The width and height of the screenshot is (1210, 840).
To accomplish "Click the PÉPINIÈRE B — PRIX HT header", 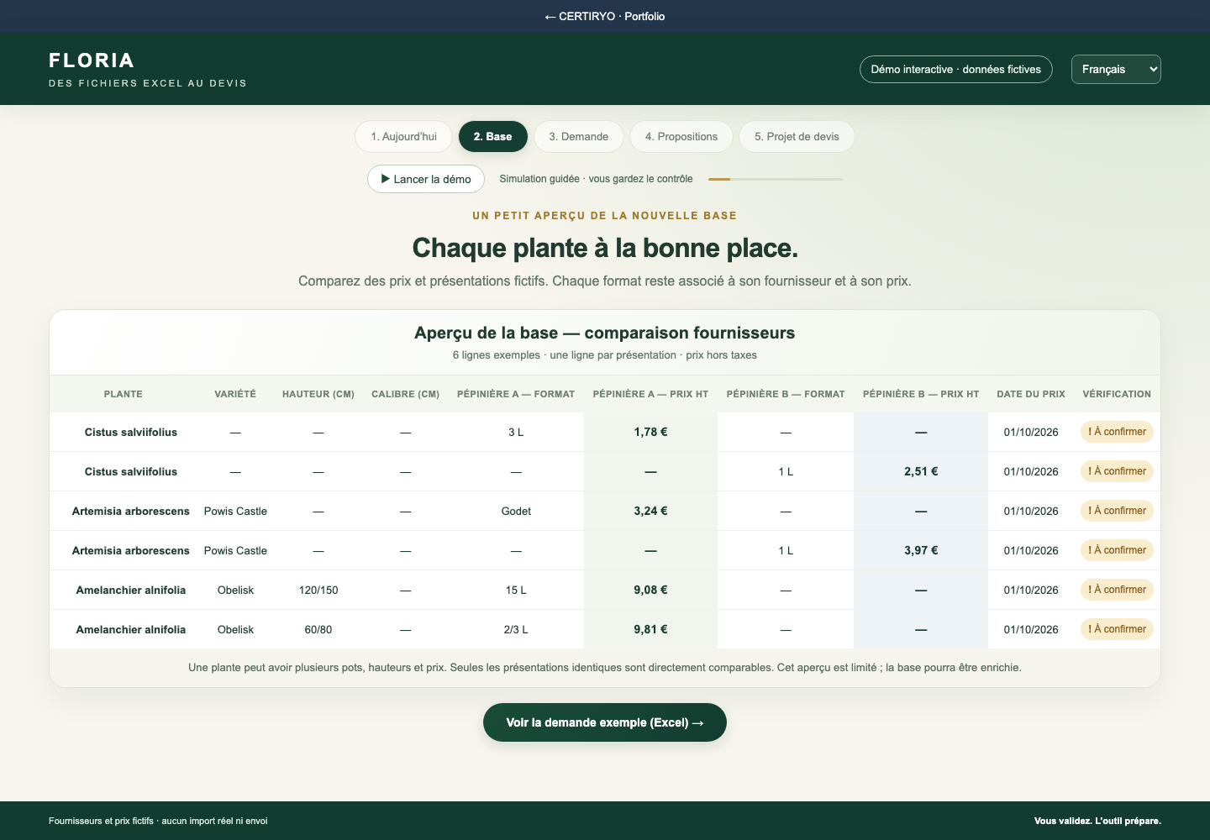I will click(x=921, y=394).
